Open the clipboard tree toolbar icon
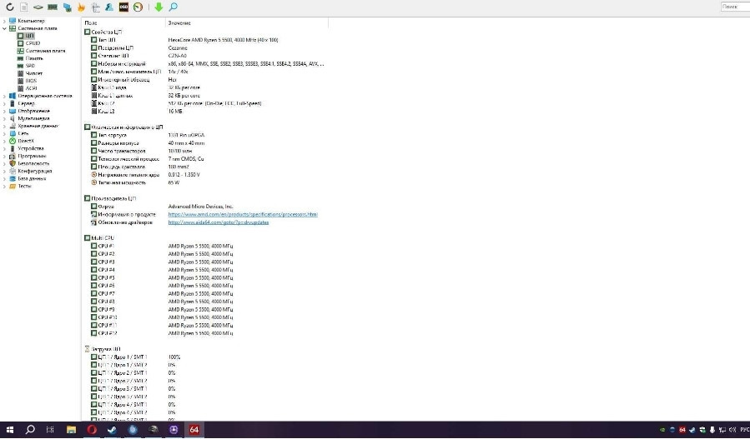Image resolution: width=750 pixels, height=439 pixels. tap(96, 7)
